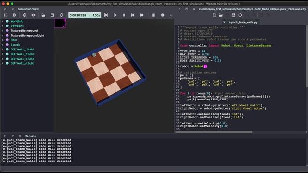Close the Simulation View panel
This screenshot has width=308, height=173.
pyautogui.click(x=5, y=9)
